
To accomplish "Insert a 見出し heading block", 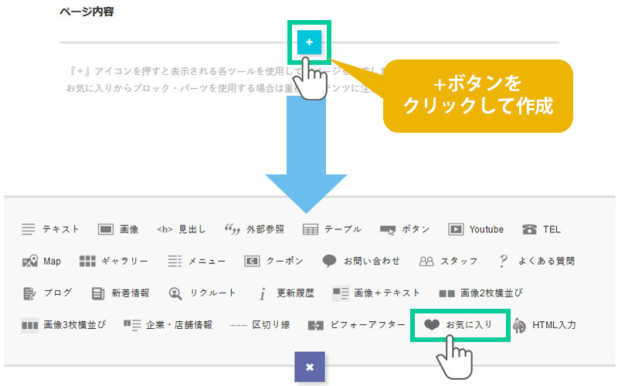I will 181,229.
